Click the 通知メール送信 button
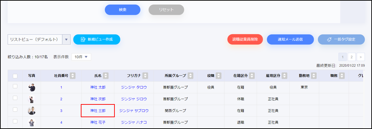372x129 pixels. coord(291,39)
